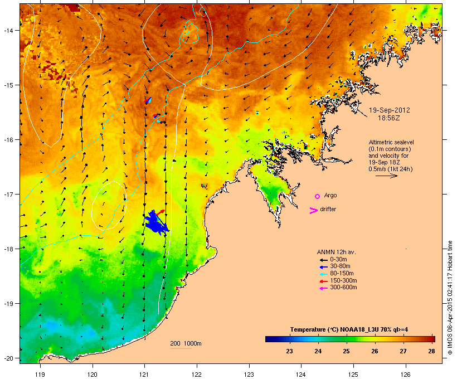This screenshot has width=457, height=379.
Task: Click the '18:56Z' time label
Action: [x=389, y=118]
